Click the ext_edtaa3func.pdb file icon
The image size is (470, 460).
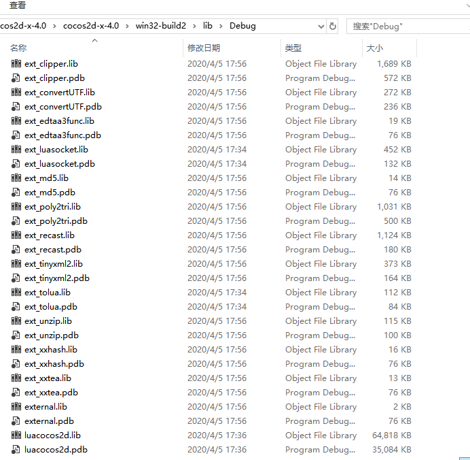16,135
